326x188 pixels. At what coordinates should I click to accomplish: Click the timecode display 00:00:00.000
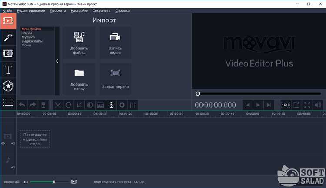click(215, 105)
